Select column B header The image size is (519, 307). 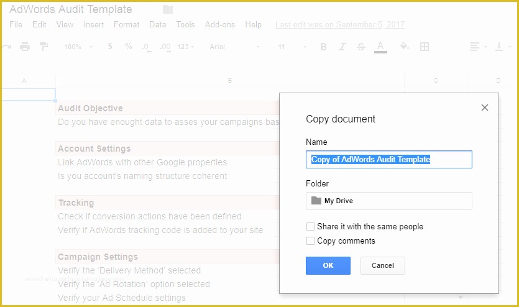tap(230, 80)
